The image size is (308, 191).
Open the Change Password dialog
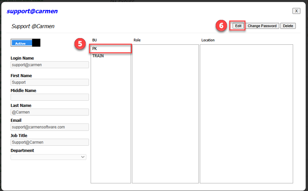pos(262,26)
